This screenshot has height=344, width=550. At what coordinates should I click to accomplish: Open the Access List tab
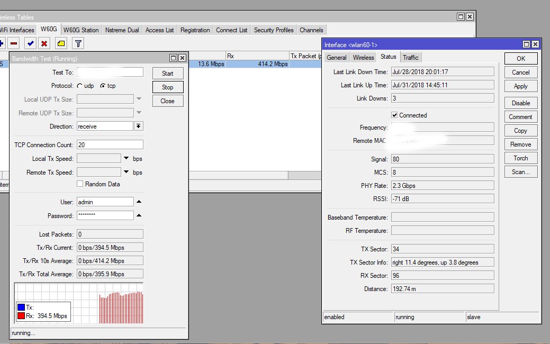coord(159,30)
